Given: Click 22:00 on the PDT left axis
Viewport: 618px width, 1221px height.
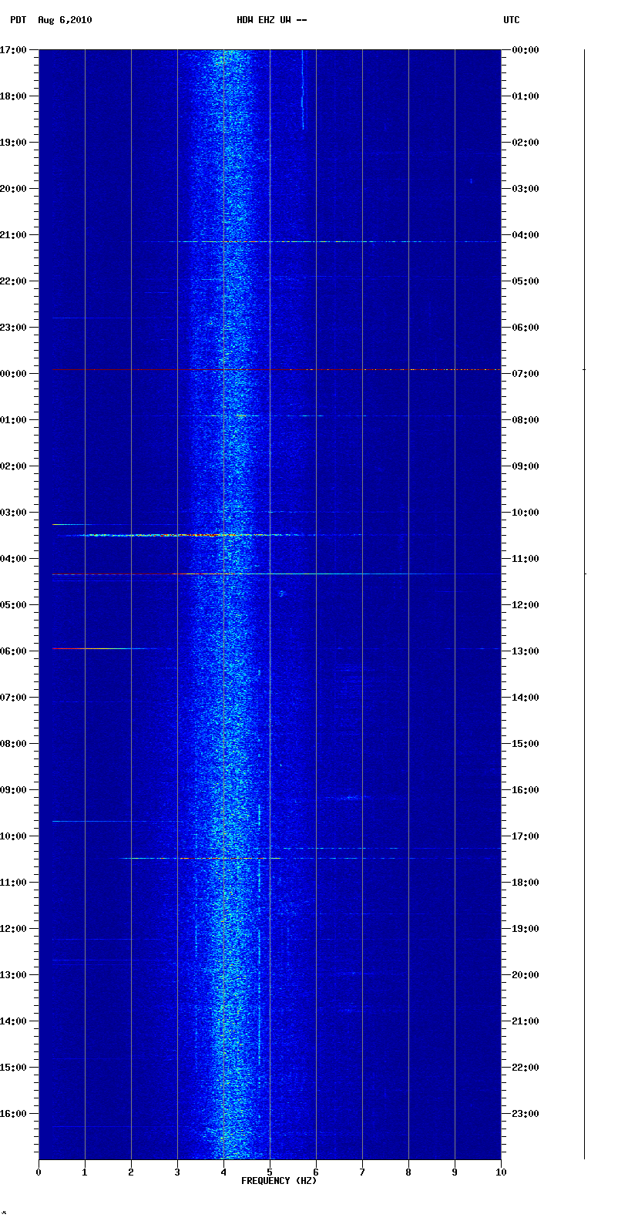Looking at the screenshot, I should [x=15, y=281].
